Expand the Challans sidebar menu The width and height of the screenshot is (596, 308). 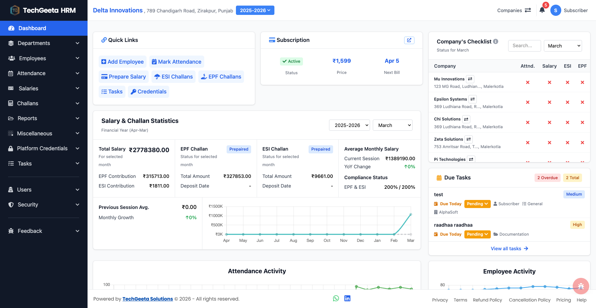44,103
